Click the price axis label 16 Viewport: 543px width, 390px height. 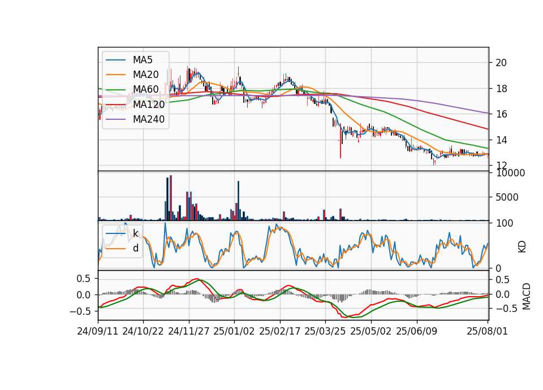501,114
